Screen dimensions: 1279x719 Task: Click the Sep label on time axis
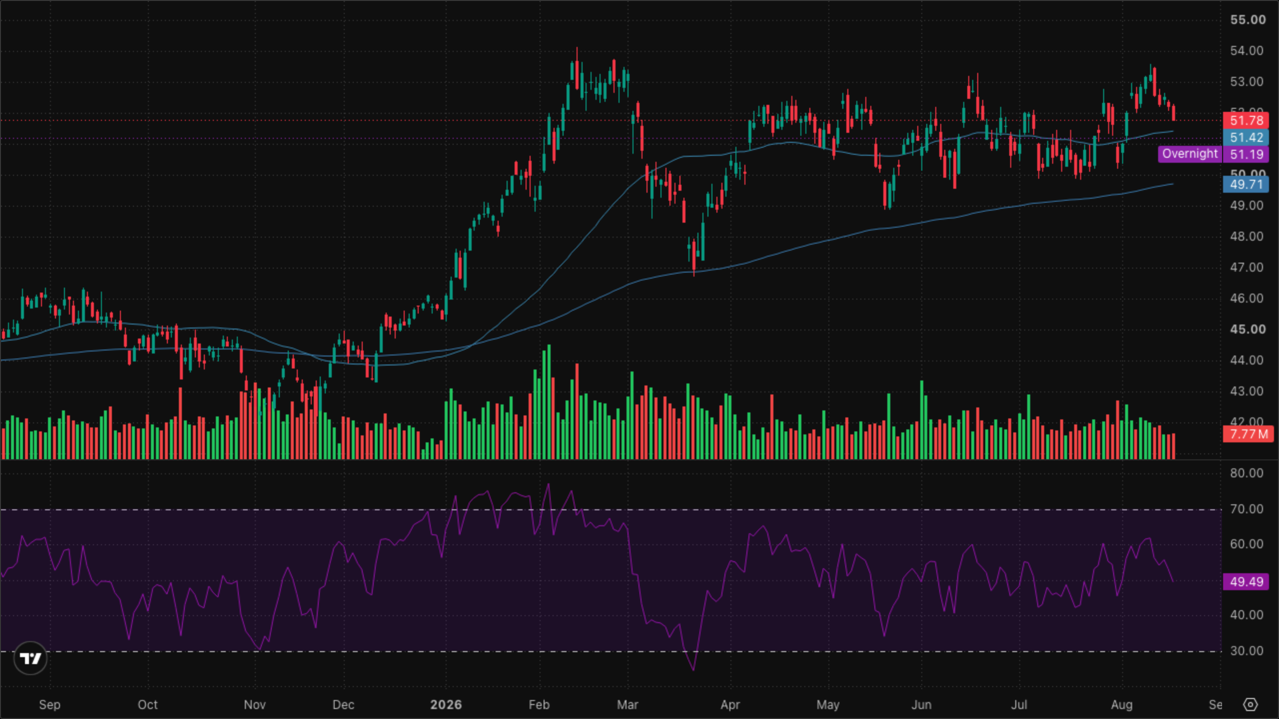[x=49, y=705]
